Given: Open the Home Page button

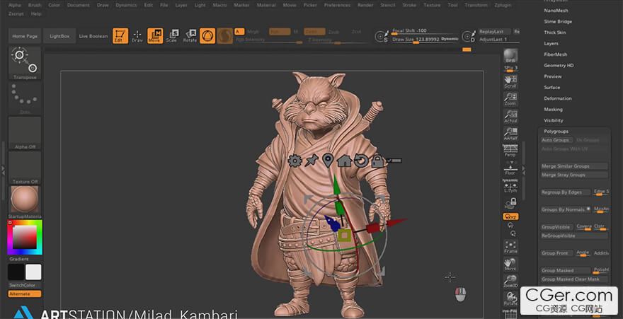Looking at the screenshot, I should tap(25, 36).
